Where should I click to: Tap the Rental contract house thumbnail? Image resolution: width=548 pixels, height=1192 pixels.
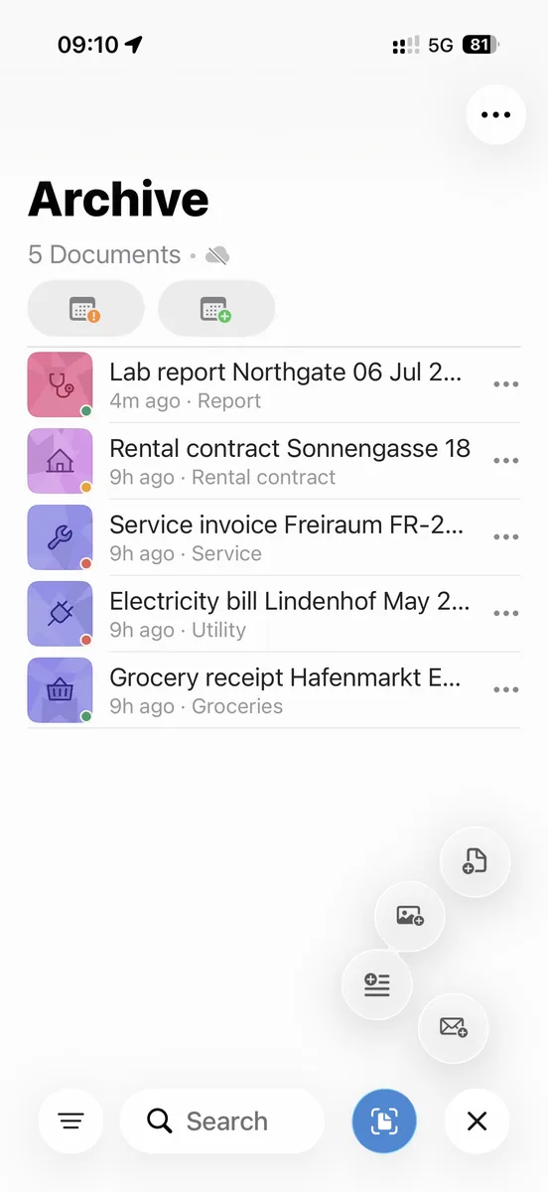tap(60, 461)
